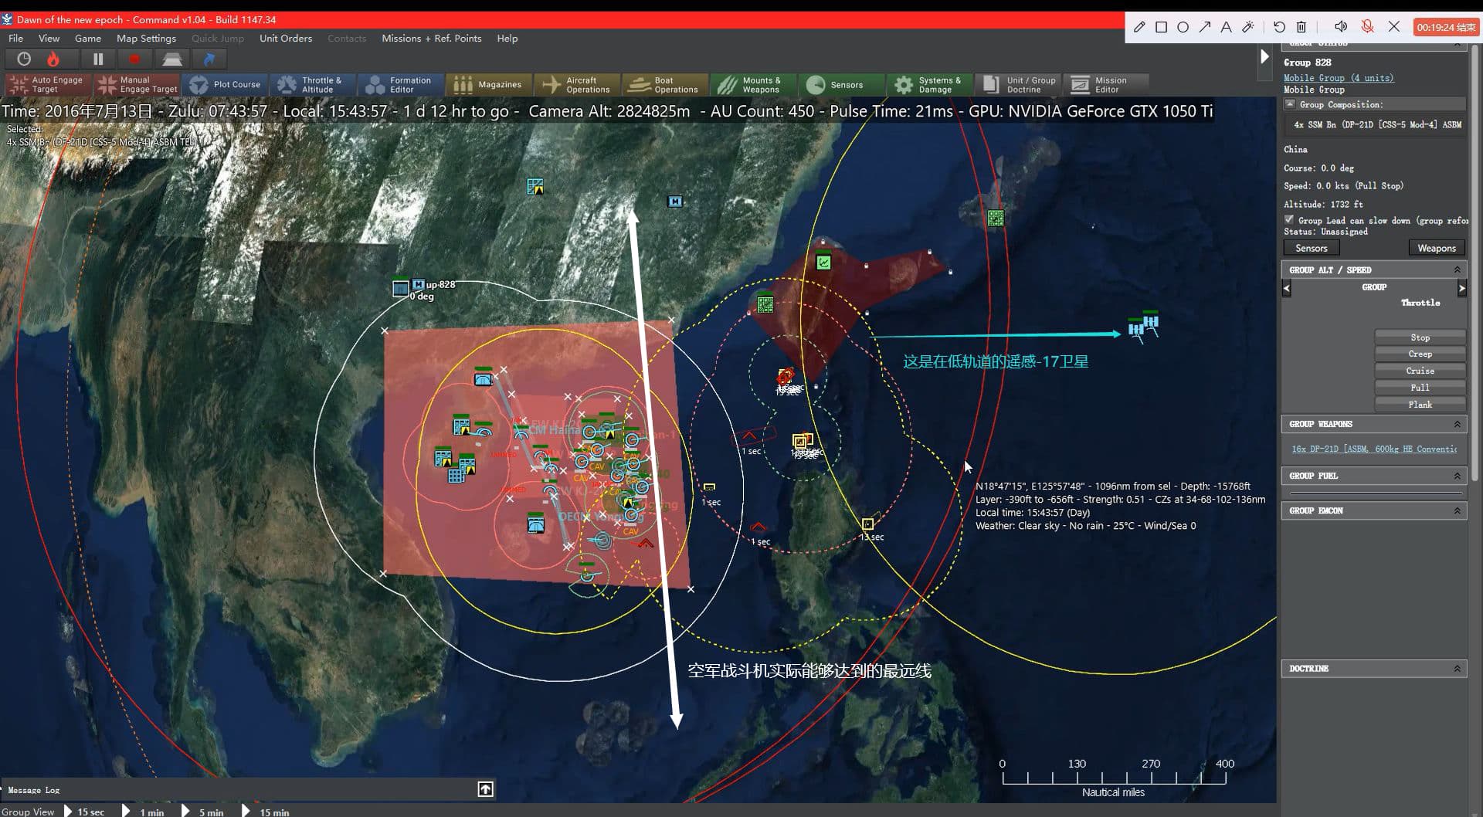Screen dimensions: 1483x817
Task: Set time compression to 5 min
Action: point(202,811)
